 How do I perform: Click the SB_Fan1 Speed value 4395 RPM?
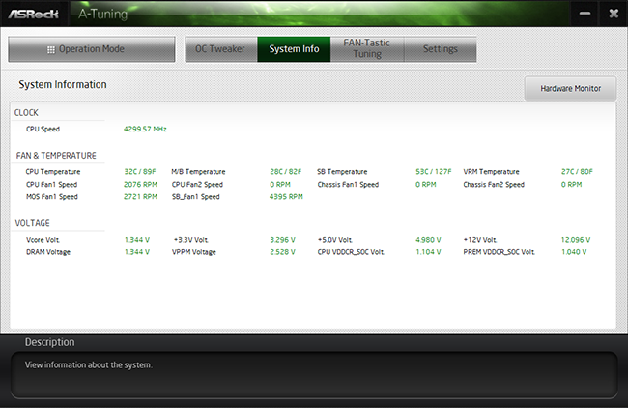[286, 197]
